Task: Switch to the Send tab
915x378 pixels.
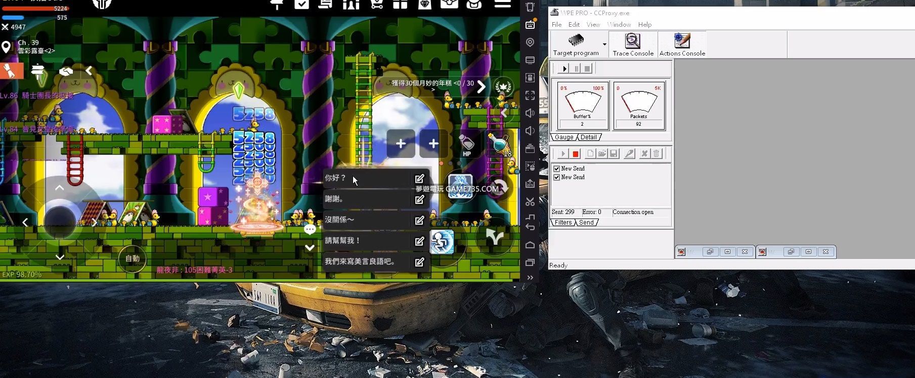Action: (x=586, y=223)
